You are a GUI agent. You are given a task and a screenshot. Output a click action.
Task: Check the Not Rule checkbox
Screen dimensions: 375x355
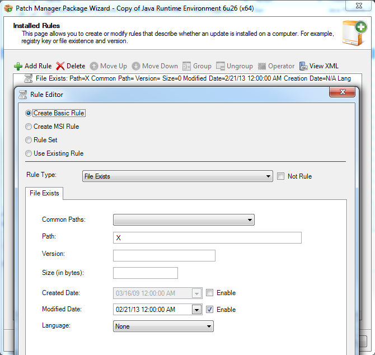tap(280, 176)
